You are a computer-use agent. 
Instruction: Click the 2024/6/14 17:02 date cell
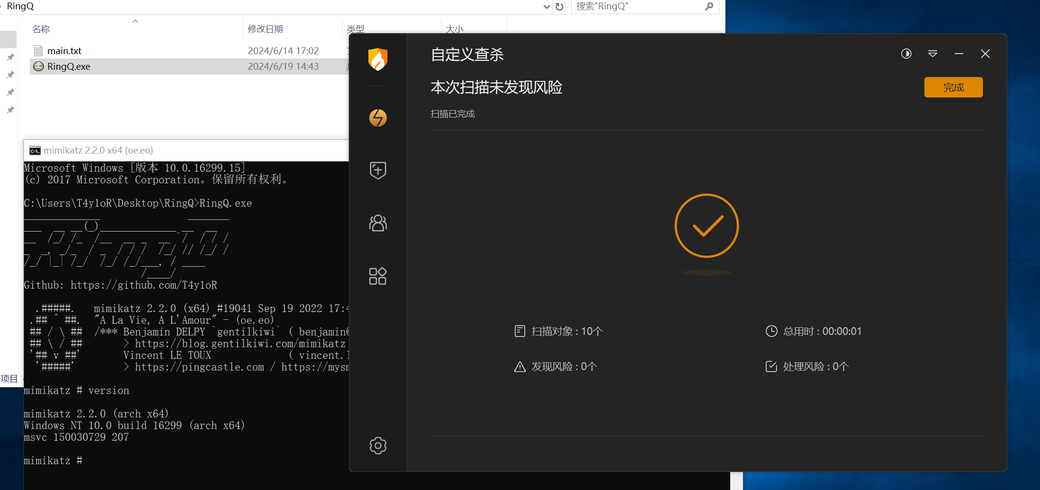283,51
